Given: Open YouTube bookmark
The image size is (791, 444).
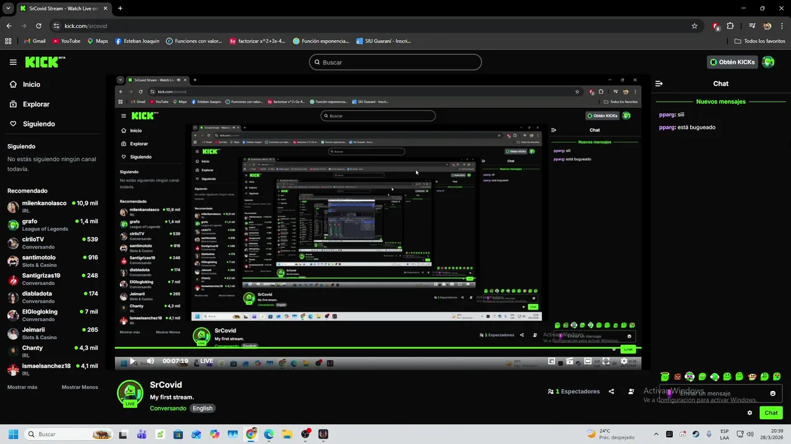Looking at the screenshot, I should pos(66,41).
